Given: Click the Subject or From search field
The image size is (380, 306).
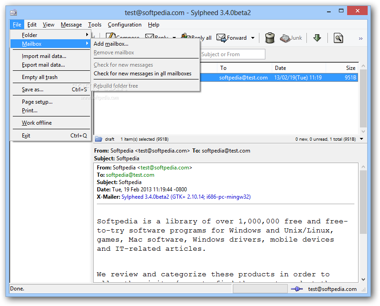Looking at the screenshot, I should [232, 54].
